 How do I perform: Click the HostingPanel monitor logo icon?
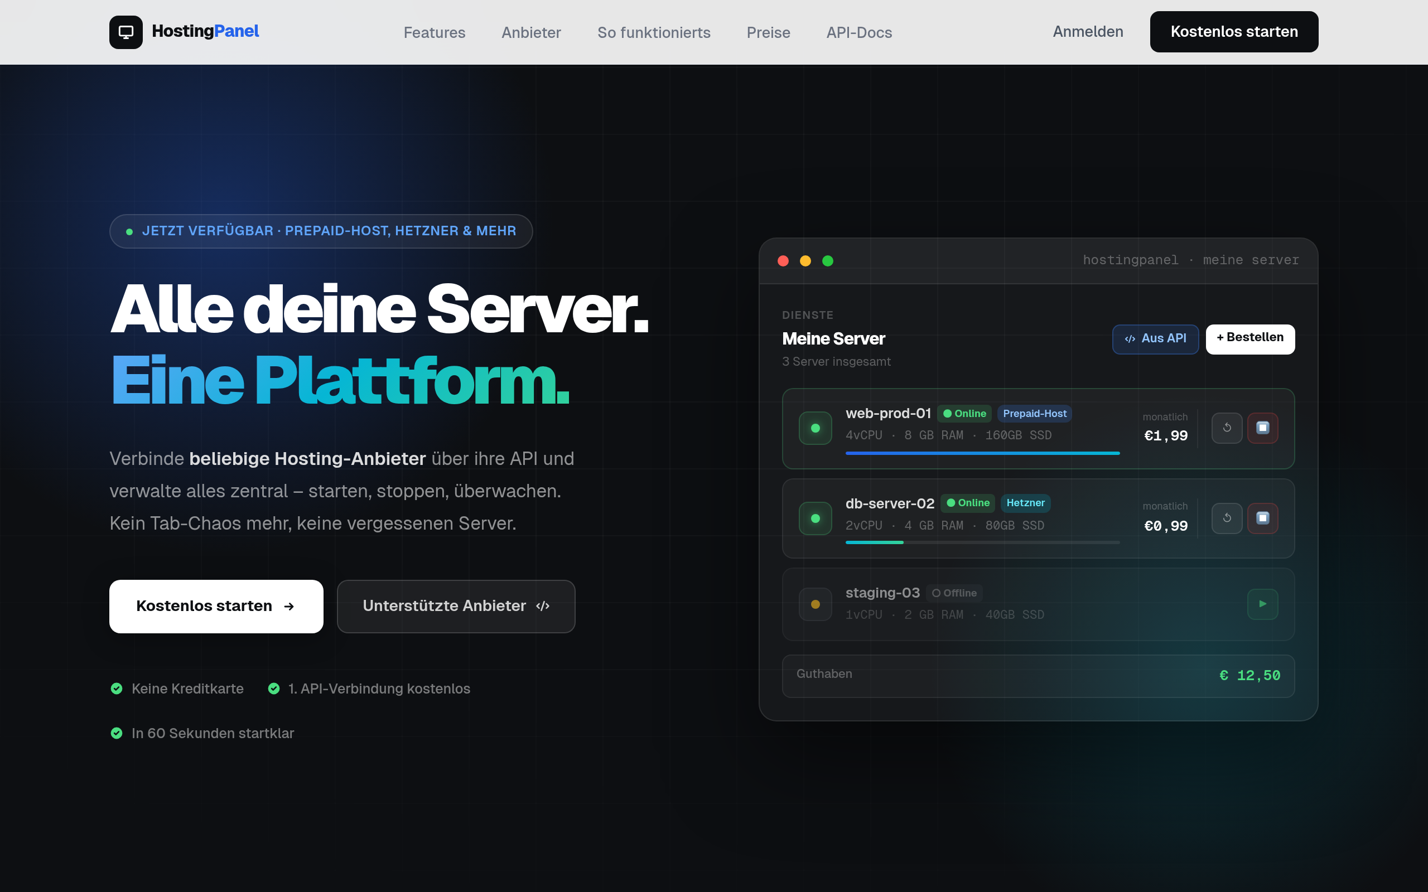[x=126, y=32]
